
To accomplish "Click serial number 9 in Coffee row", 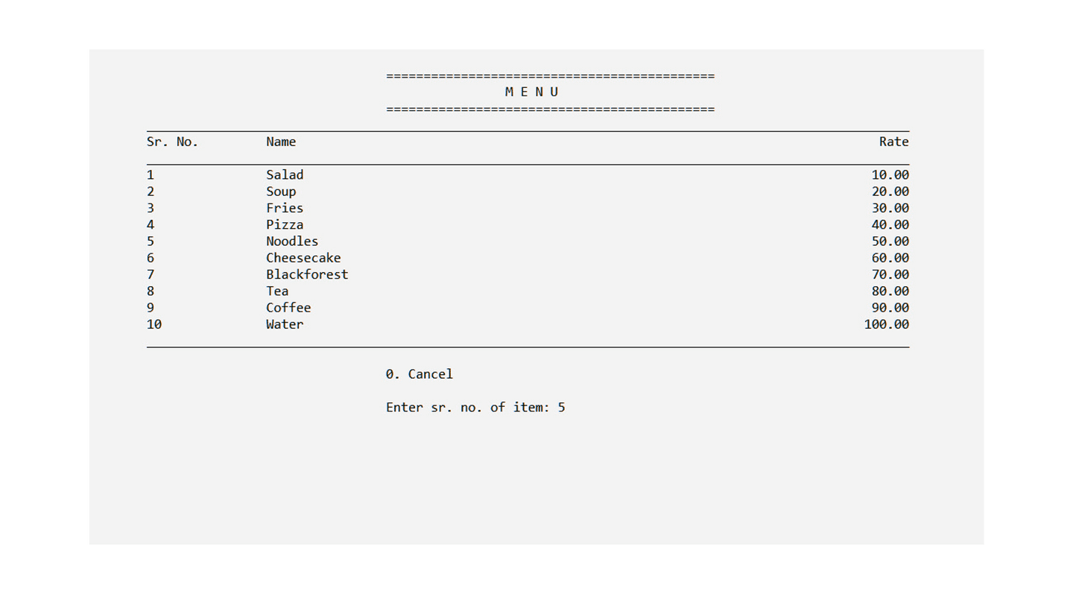I will (151, 308).
